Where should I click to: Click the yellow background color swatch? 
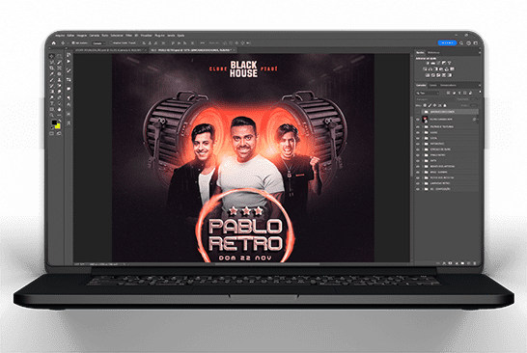(x=58, y=126)
